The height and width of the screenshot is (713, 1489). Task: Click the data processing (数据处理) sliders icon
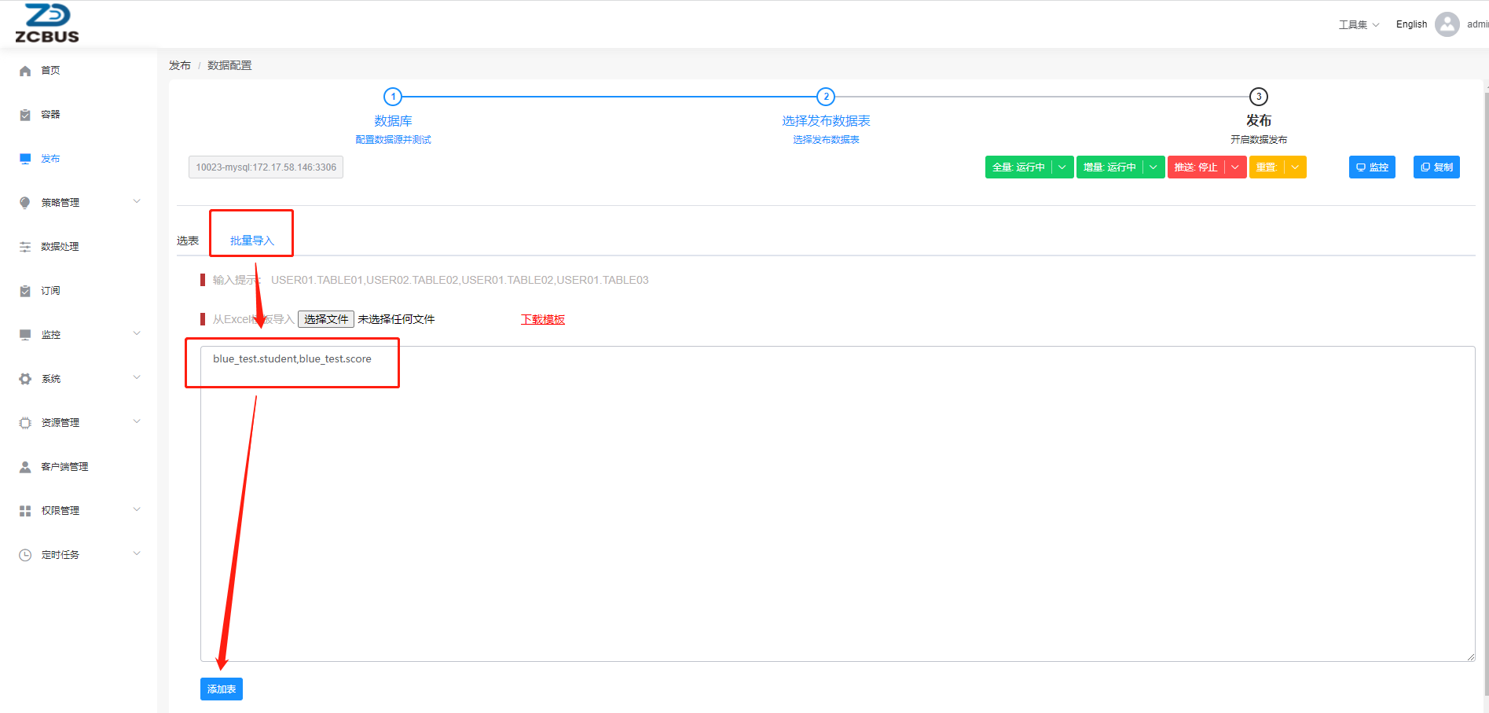[x=25, y=247]
